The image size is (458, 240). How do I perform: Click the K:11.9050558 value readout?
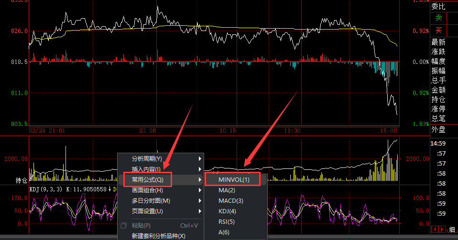tap(87, 189)
